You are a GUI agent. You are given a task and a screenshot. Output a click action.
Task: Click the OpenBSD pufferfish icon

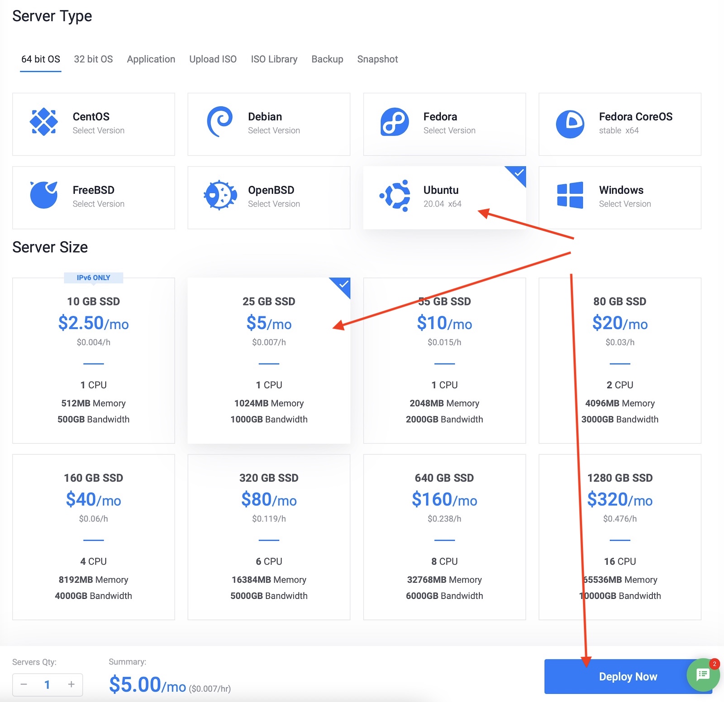pos(220,195)
